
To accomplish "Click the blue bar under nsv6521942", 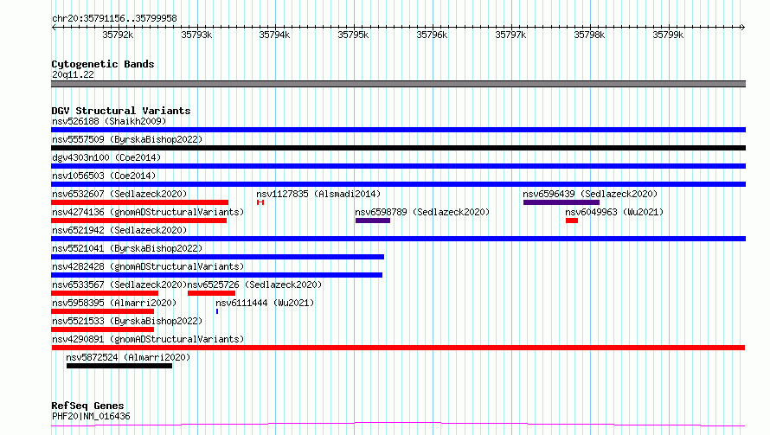I will point(398,239).
